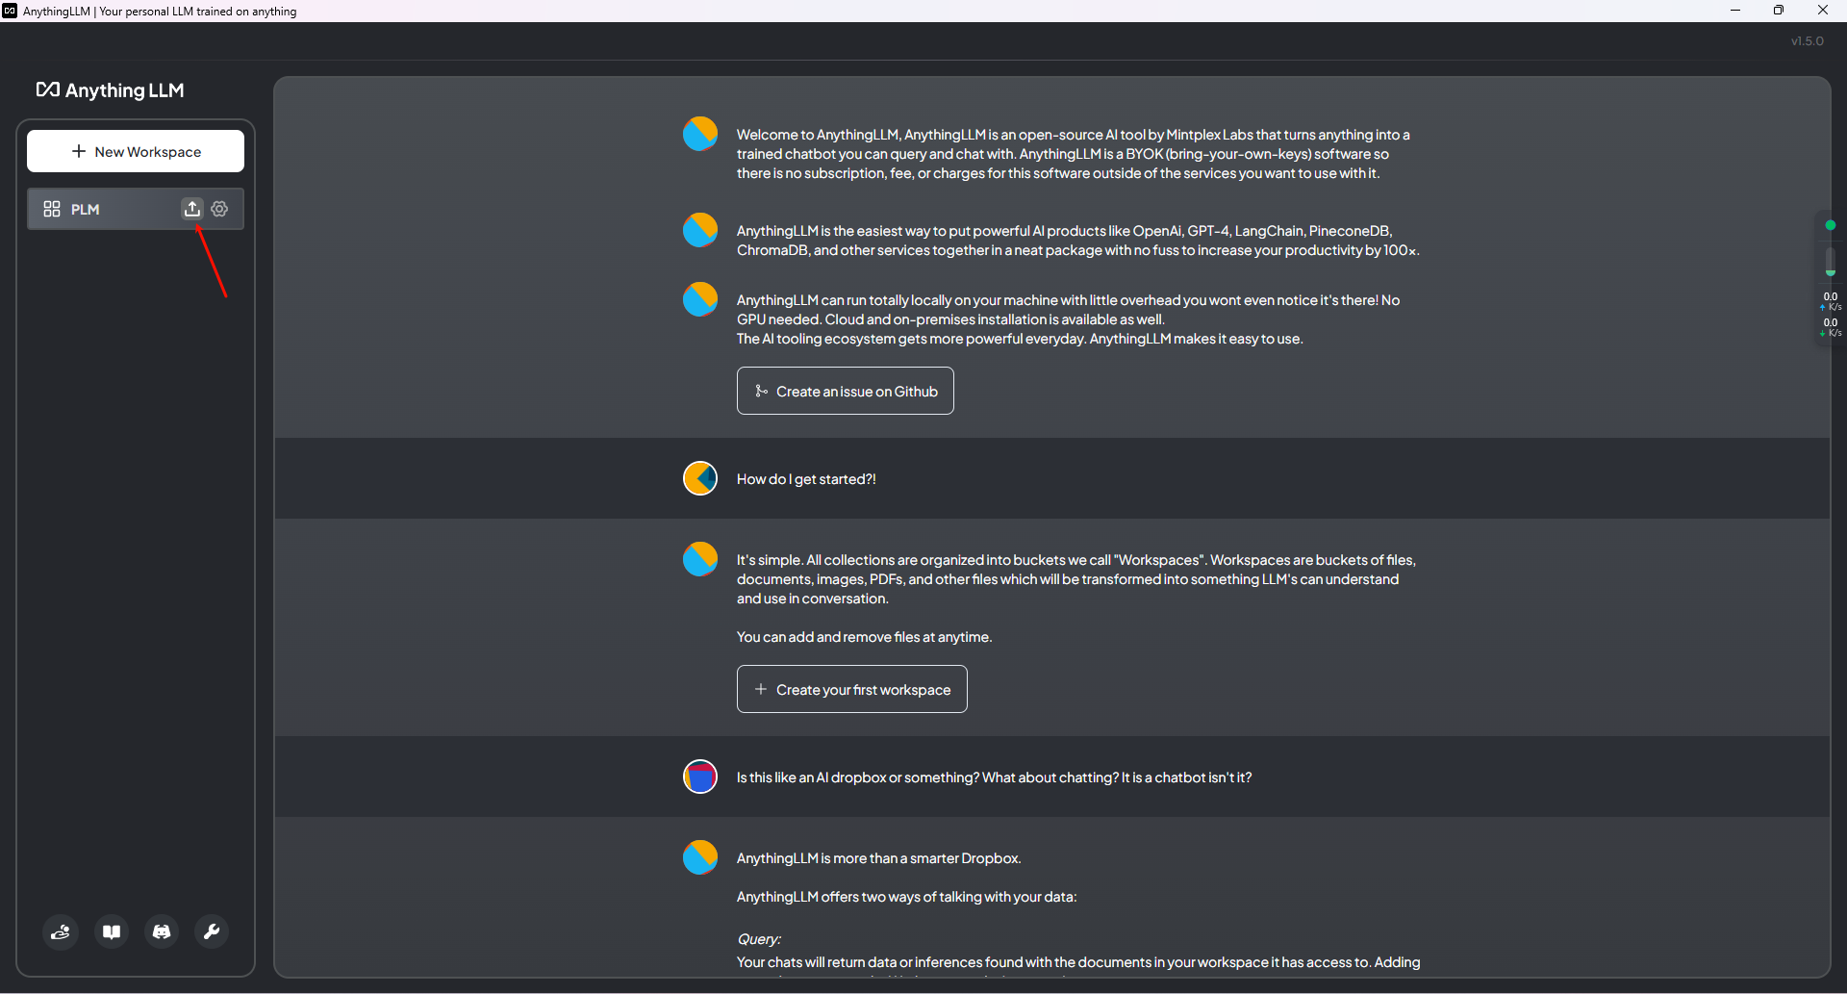
Task: Click the AnythingLLM avatar beside the Welcome message
Action: click(700, 134)
